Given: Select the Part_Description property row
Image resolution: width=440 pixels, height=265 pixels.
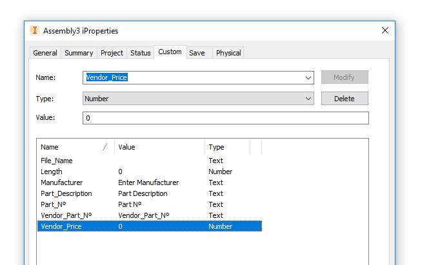Looking at the screenshot, I should (150, 193).
